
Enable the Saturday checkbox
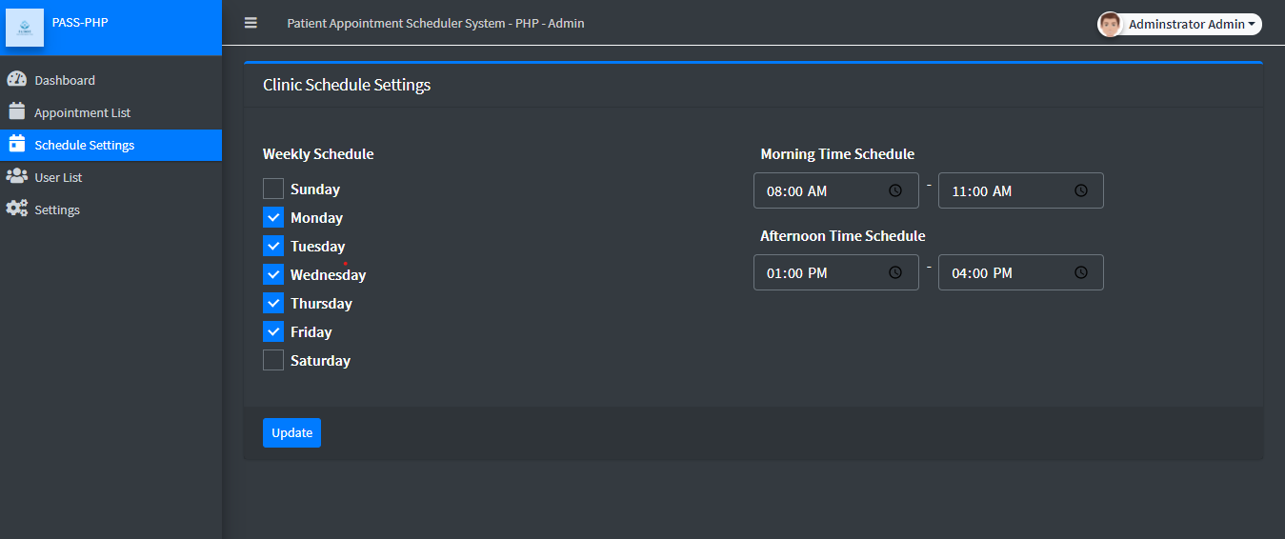(x=273, y=360)
